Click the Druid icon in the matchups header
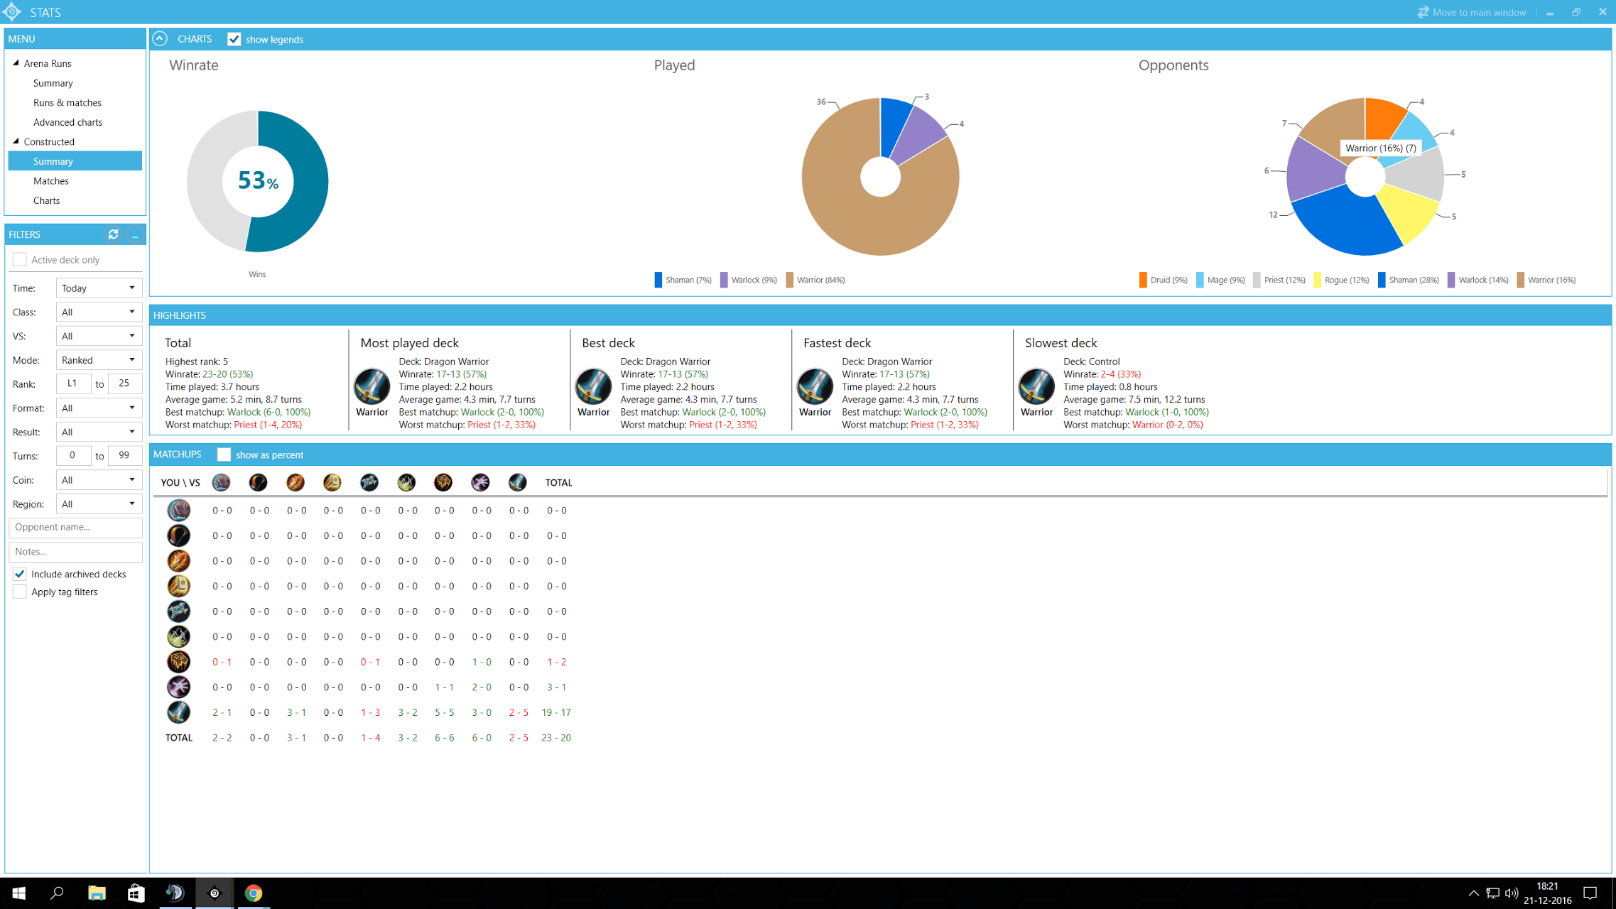The width and height of the screenshot is (1616, 909). coord(221,483)
